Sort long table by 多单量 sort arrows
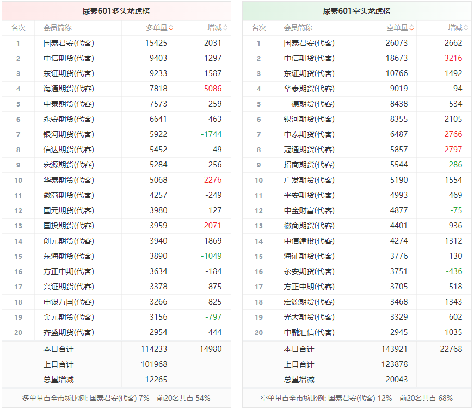 [171, 28]
